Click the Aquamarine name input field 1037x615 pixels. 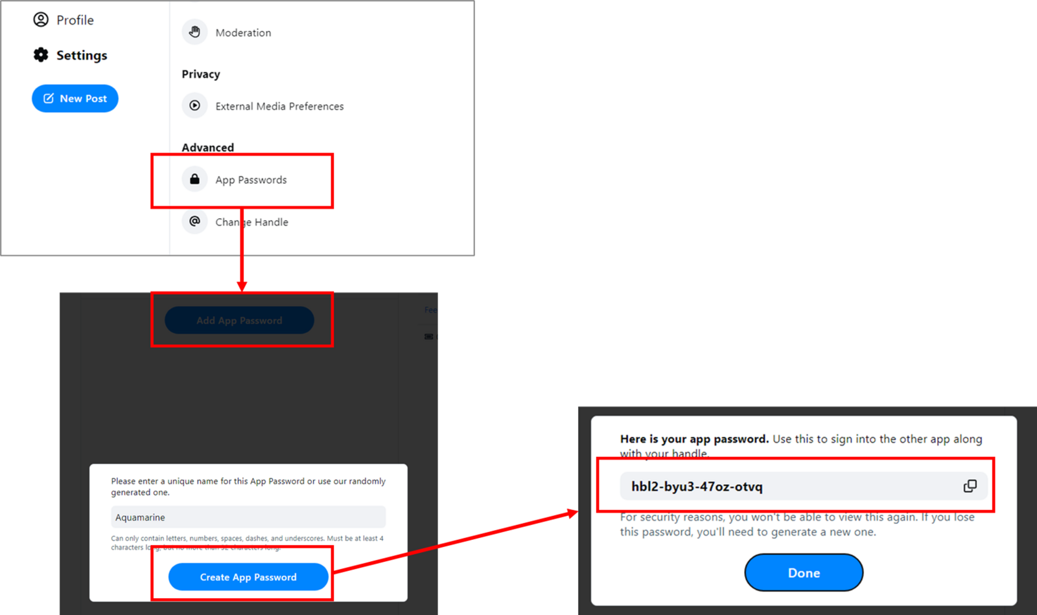coord(248,517)
